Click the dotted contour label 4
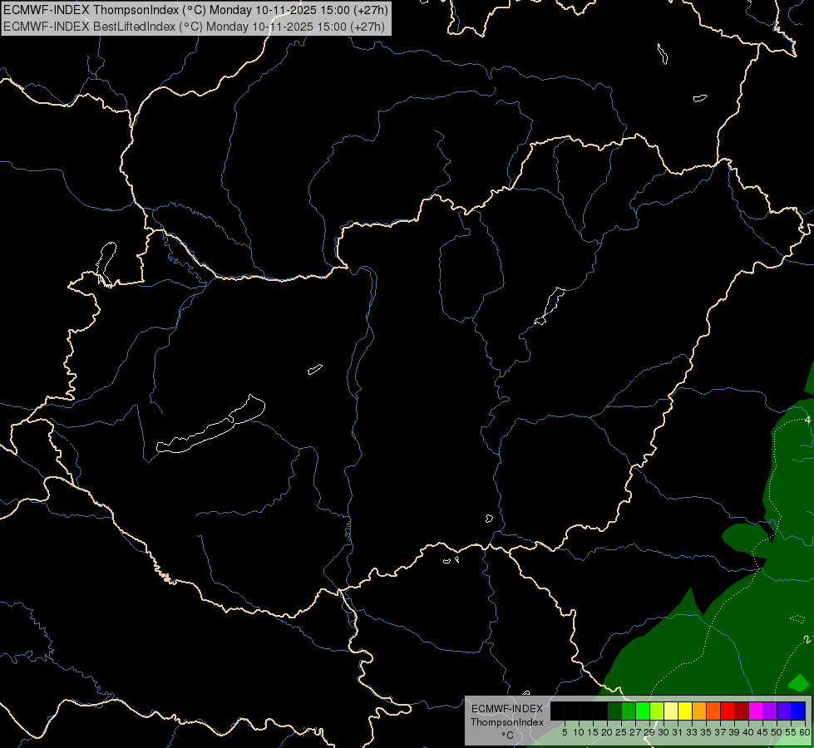 [x=808, y=420]
